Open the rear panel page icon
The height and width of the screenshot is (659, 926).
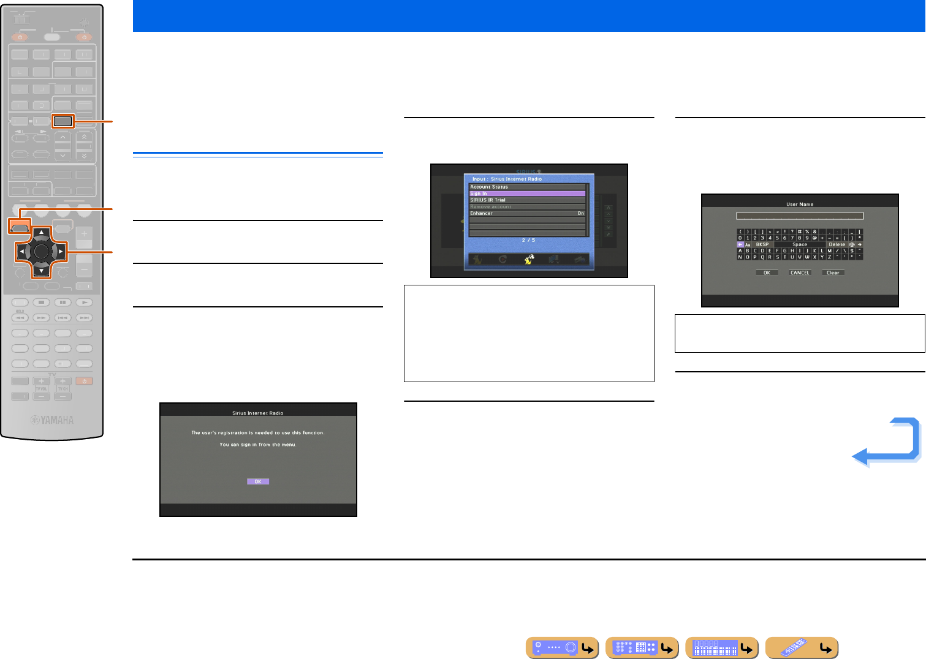pos(642,647)
